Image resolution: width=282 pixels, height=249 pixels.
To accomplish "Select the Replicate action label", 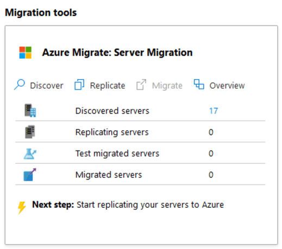I will (108, 86).
